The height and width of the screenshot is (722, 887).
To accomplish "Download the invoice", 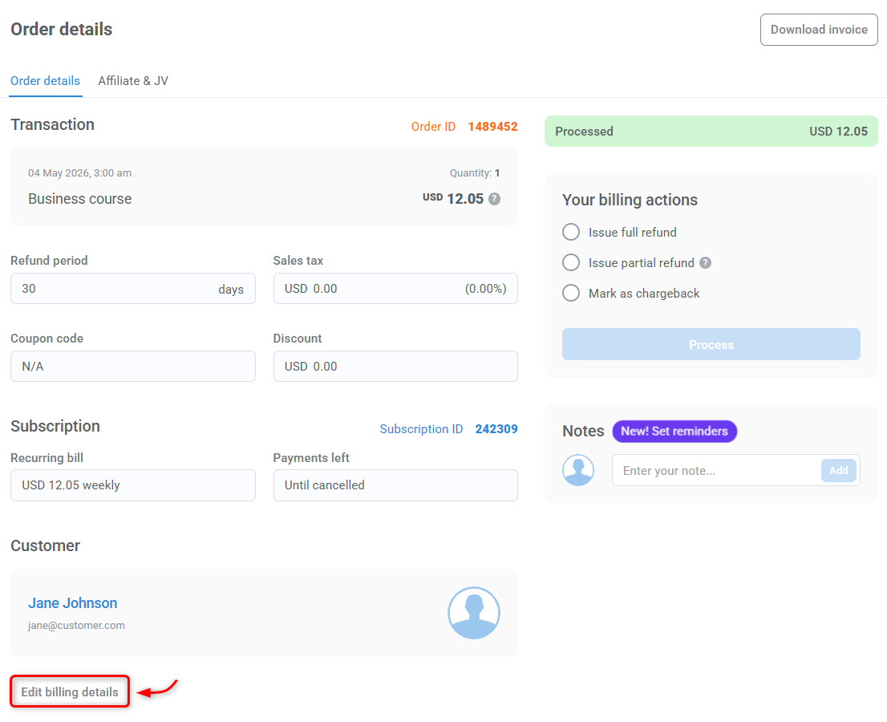I will click(819, 30).
